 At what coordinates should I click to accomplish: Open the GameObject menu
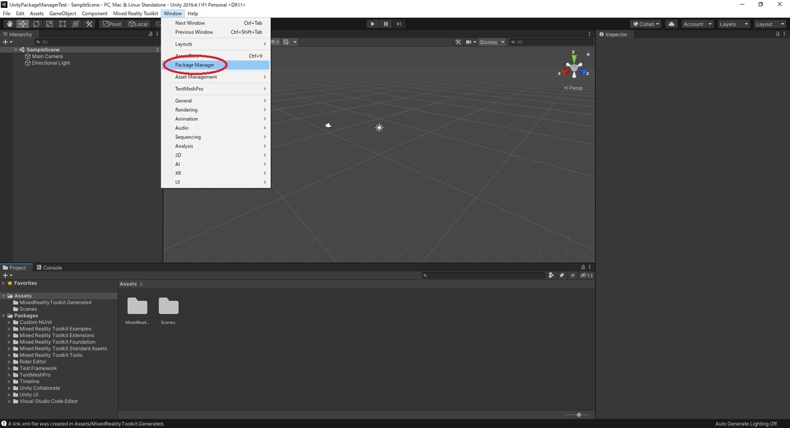point(63,13)
